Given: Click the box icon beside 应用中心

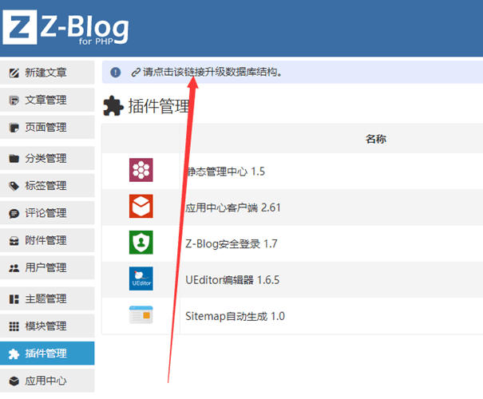Looking at the screenshot, I should point(14,381).
